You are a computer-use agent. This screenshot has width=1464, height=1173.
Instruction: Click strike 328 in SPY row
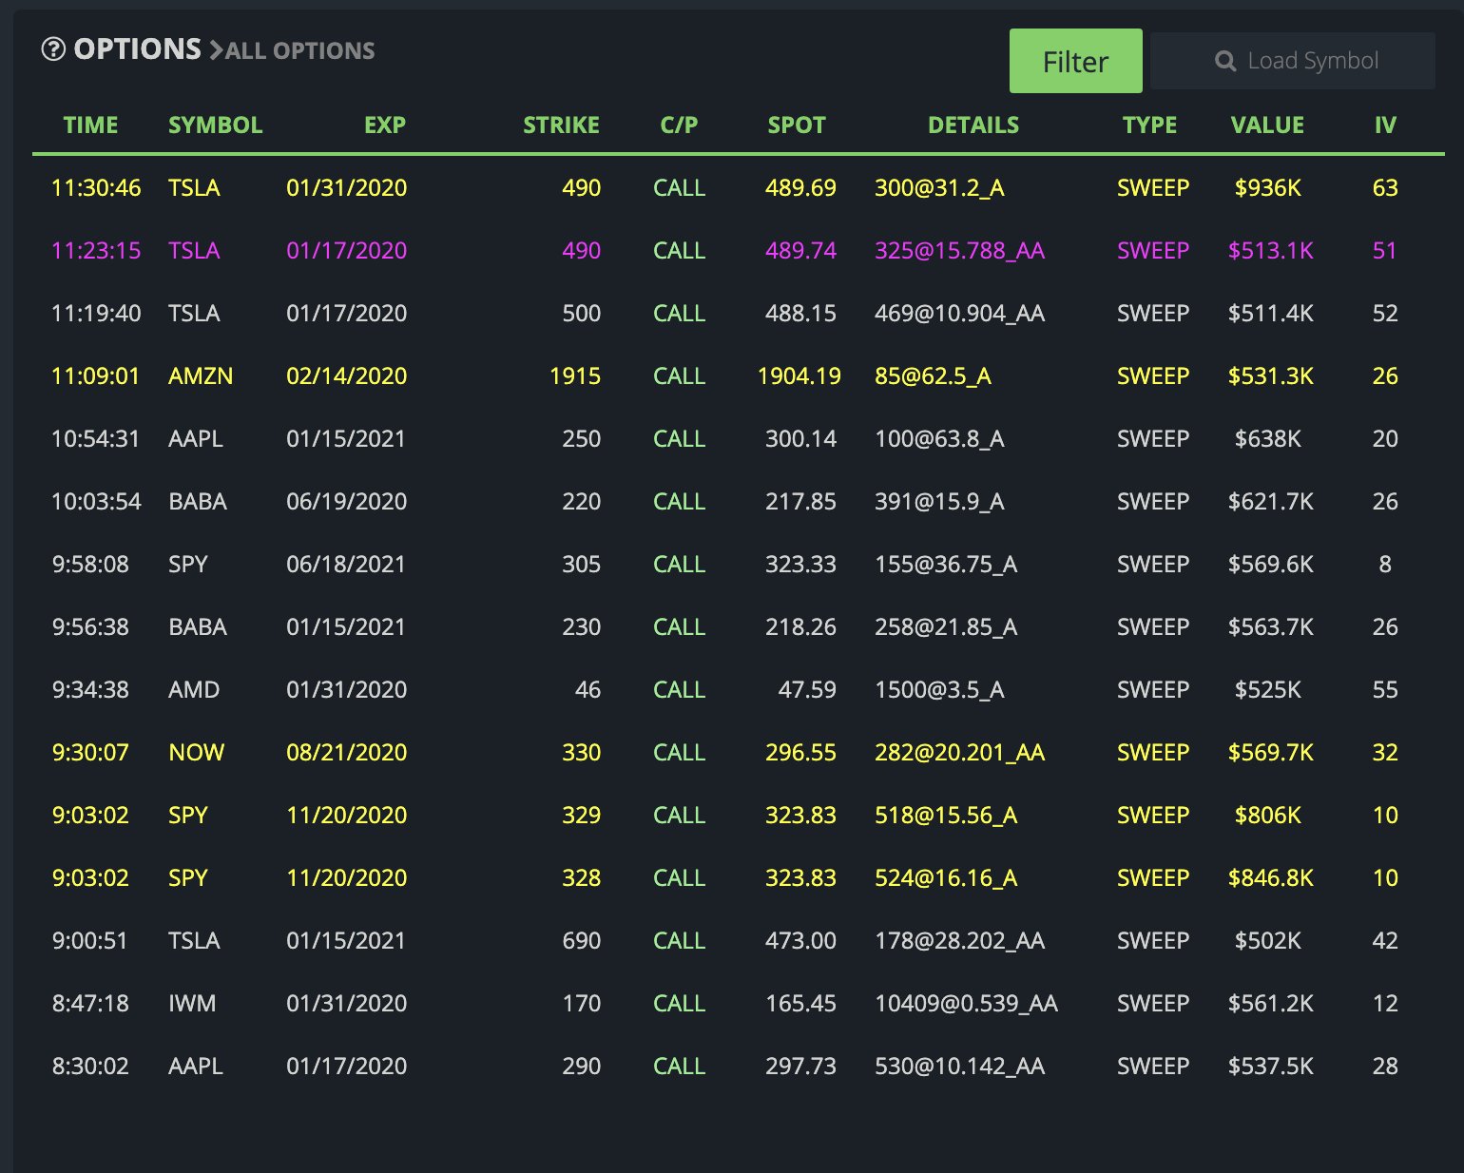[581, 877]
